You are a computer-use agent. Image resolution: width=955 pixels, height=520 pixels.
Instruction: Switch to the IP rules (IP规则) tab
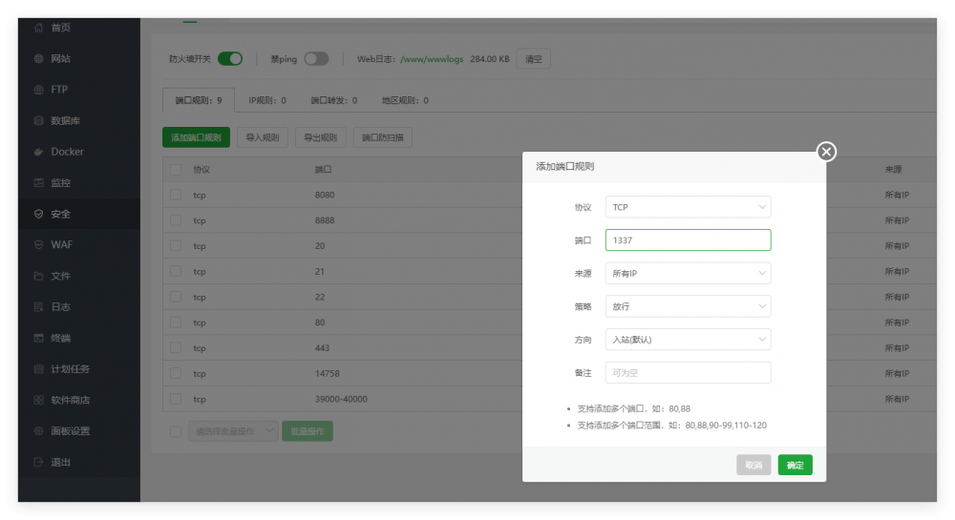(x=266, y=100)
